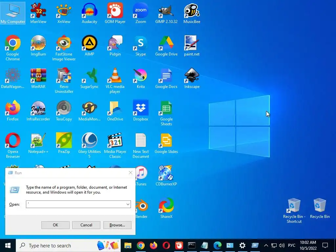
Task: Click the volume speaker tray icon
Action: [282, 245]
